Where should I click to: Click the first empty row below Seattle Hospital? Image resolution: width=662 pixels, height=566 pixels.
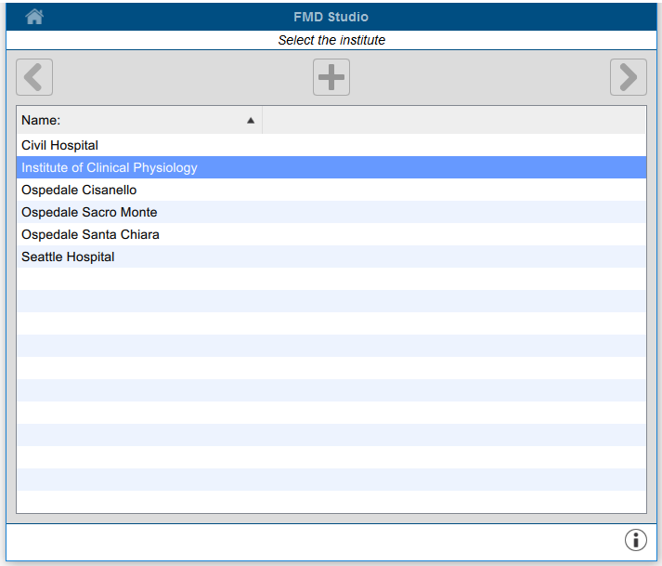pyautogui.click(x=331, y=279)
